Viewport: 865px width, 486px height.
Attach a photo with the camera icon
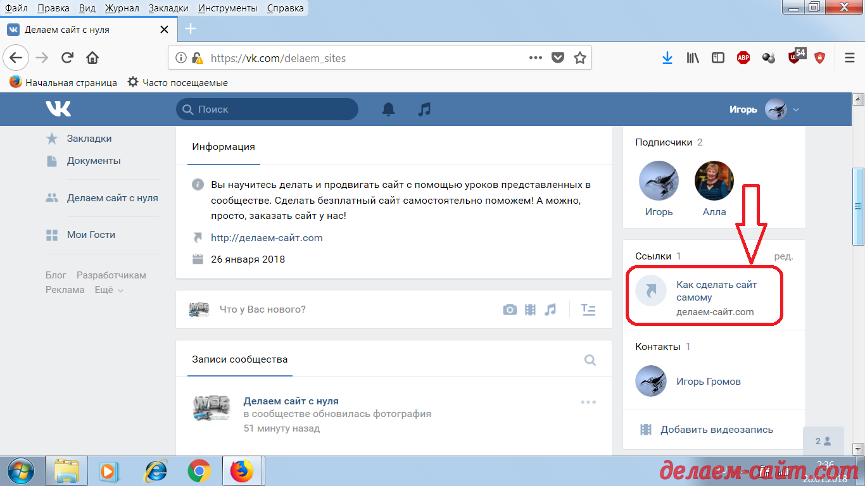[510, 309]
